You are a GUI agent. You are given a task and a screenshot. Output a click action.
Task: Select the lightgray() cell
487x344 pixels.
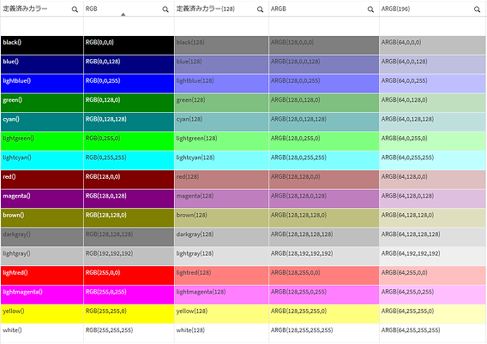[x=42, y=257]
